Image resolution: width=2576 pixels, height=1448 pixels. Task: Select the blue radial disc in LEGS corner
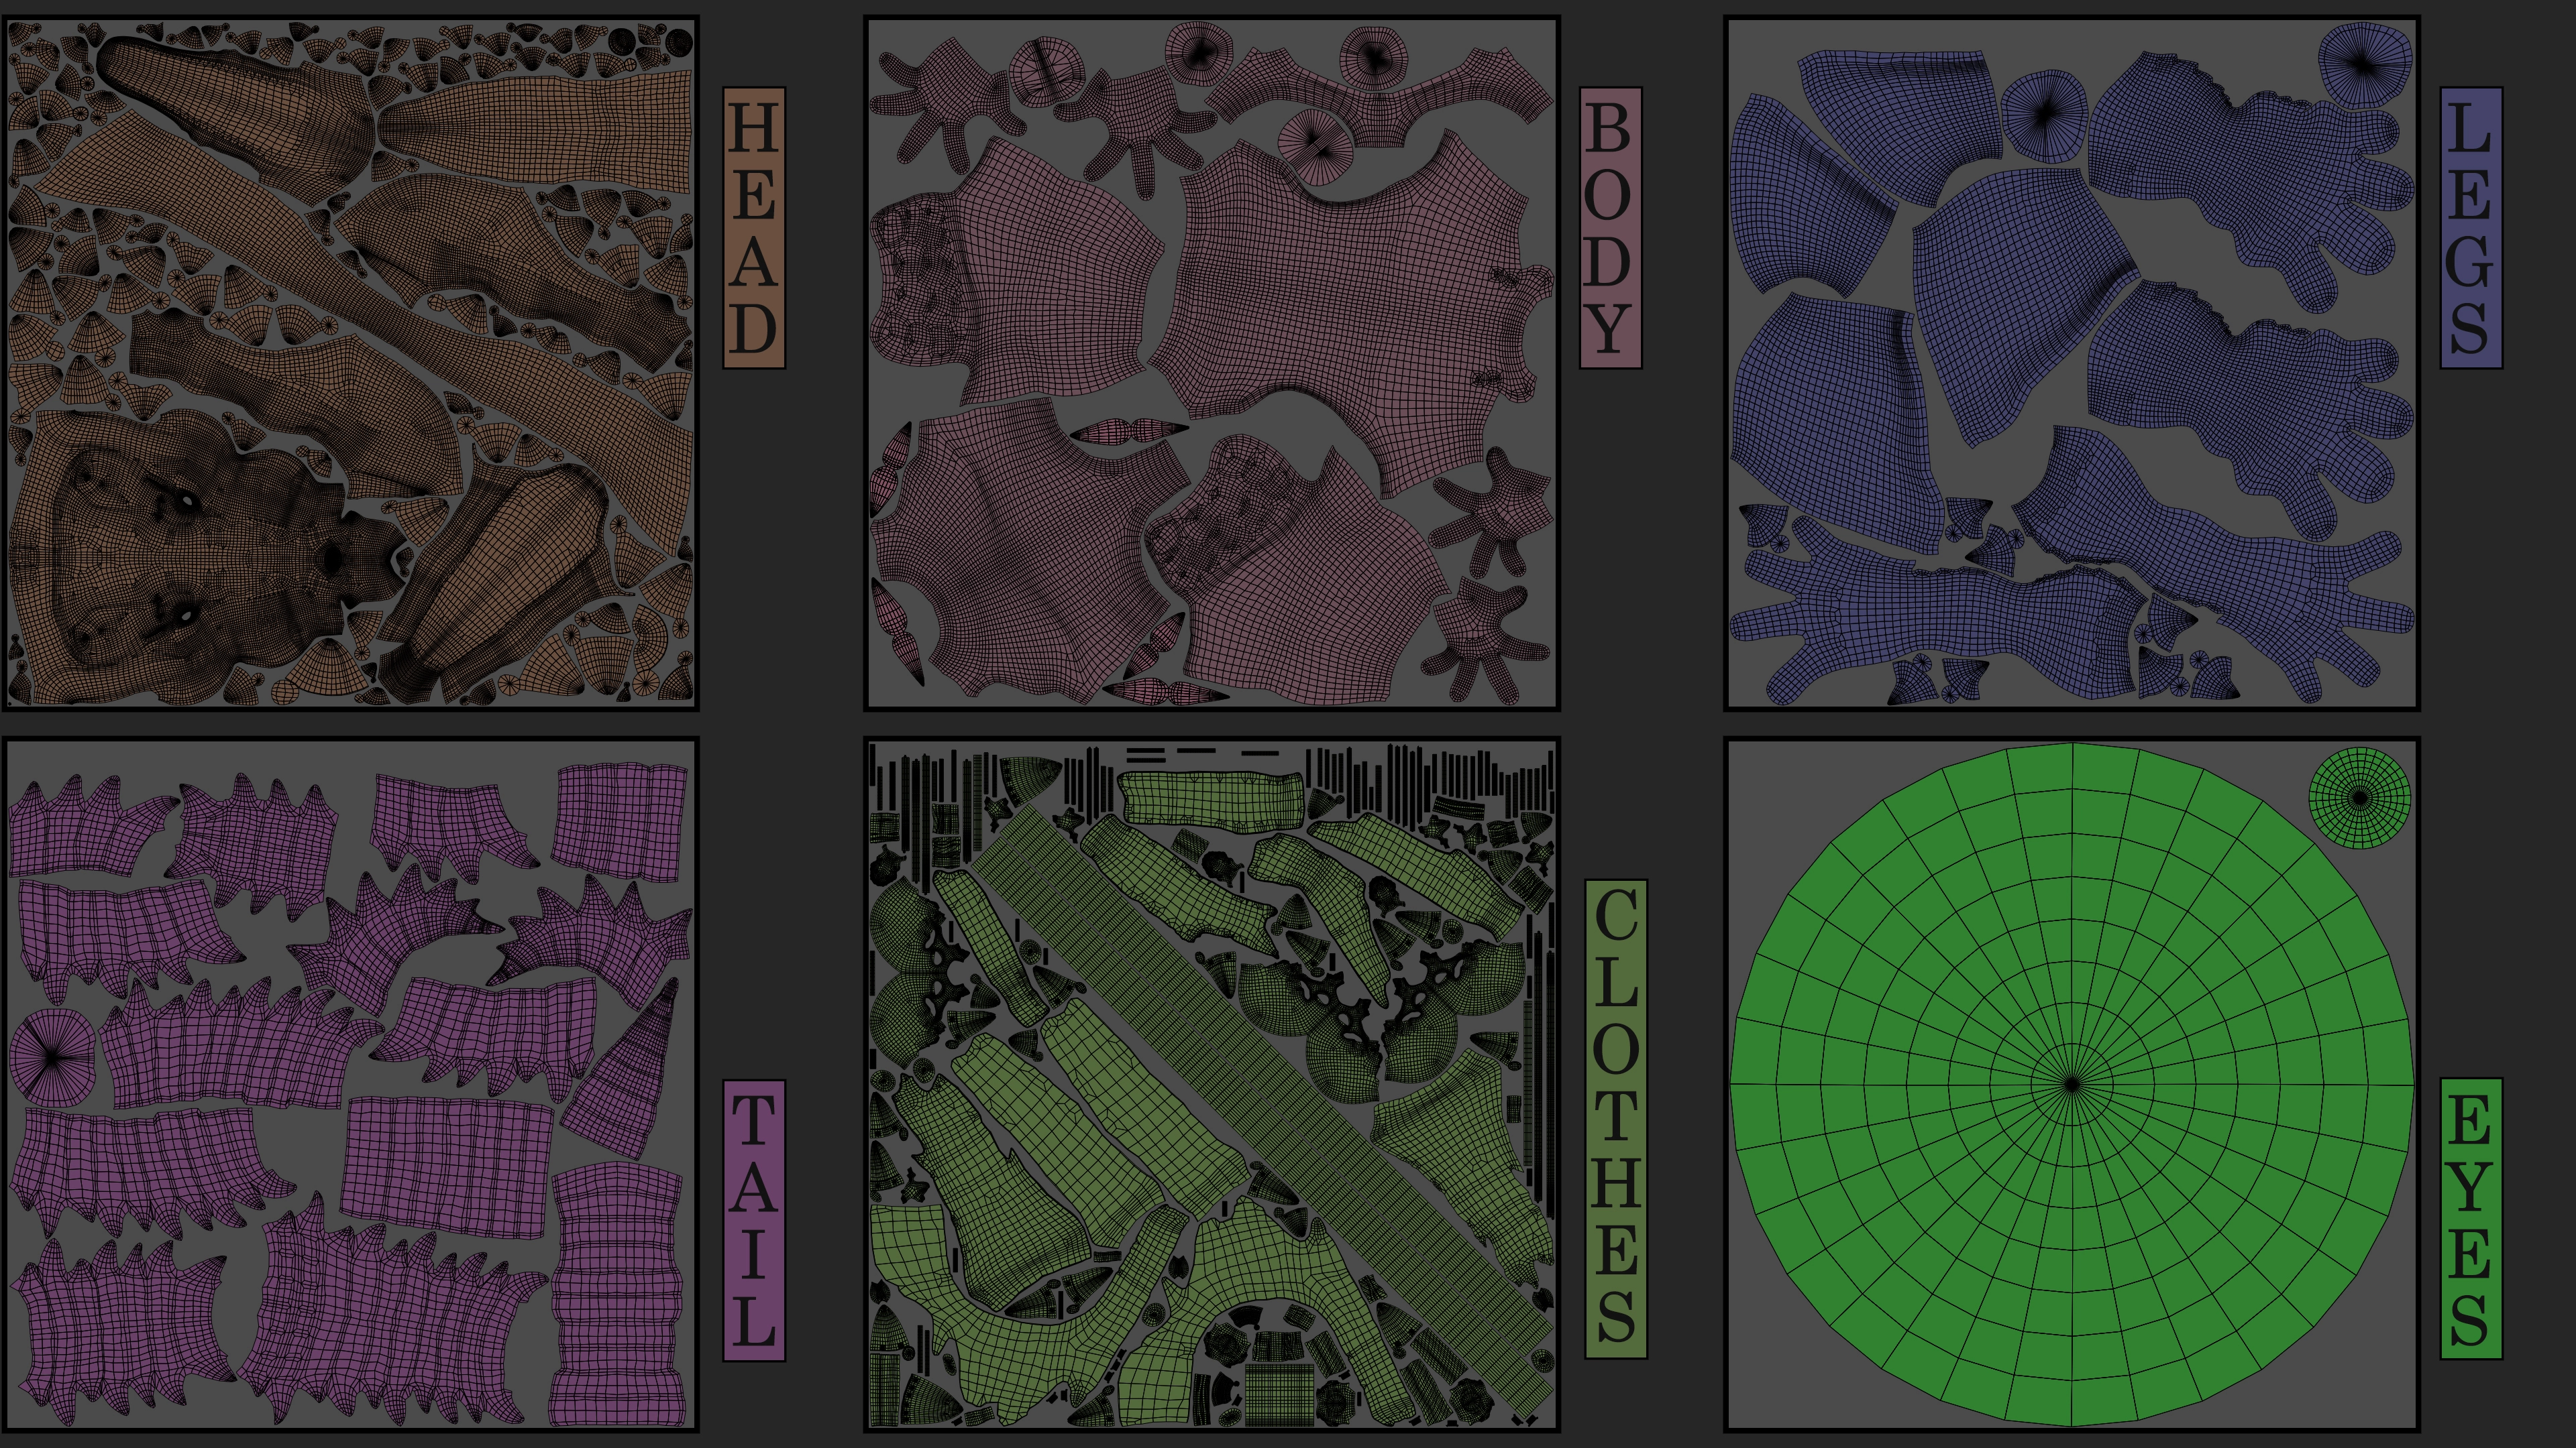point(2364,65)
